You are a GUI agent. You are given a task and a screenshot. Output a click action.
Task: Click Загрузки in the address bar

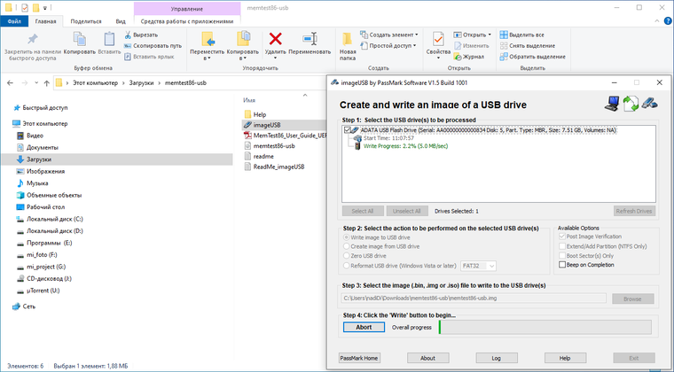coord(141,82)
